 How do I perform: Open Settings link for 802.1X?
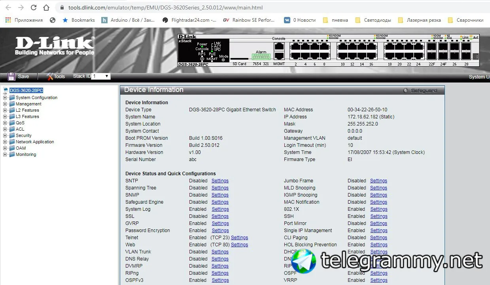(x=378, y=209)
